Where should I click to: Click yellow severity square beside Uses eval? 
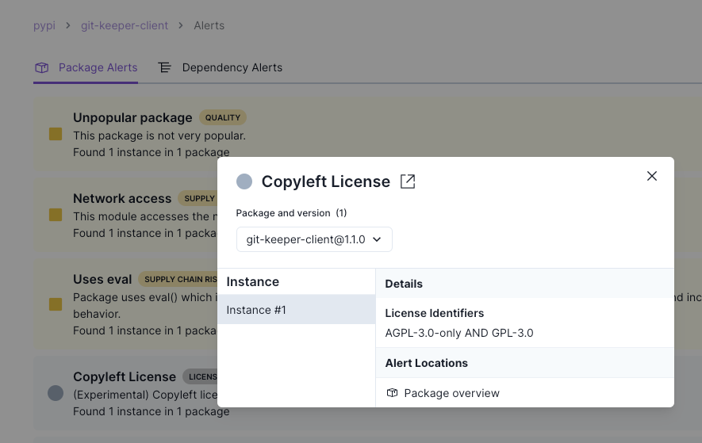(x=56, y=304)
